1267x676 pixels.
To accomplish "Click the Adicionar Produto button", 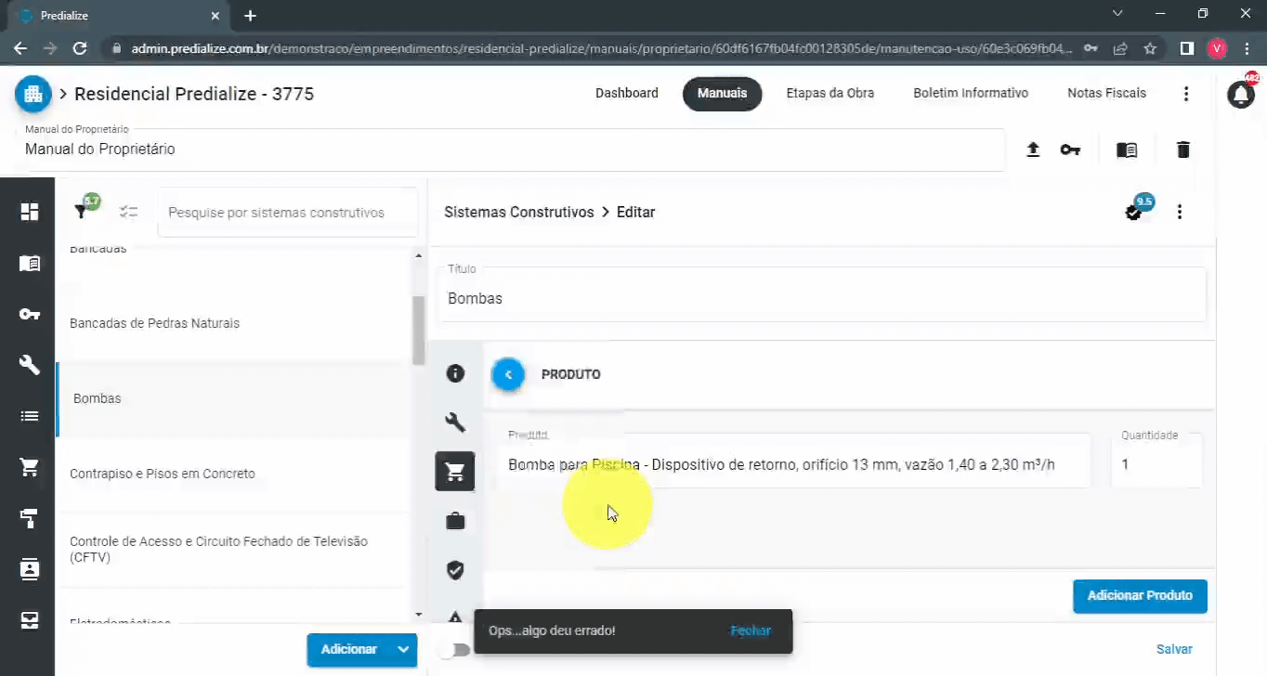I will click(1140, 595).
